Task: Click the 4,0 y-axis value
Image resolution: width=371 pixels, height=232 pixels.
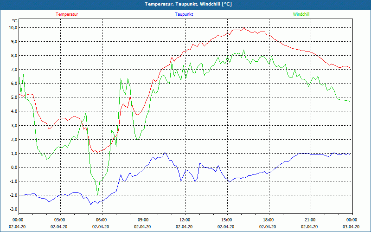Action: coord(14,111)
